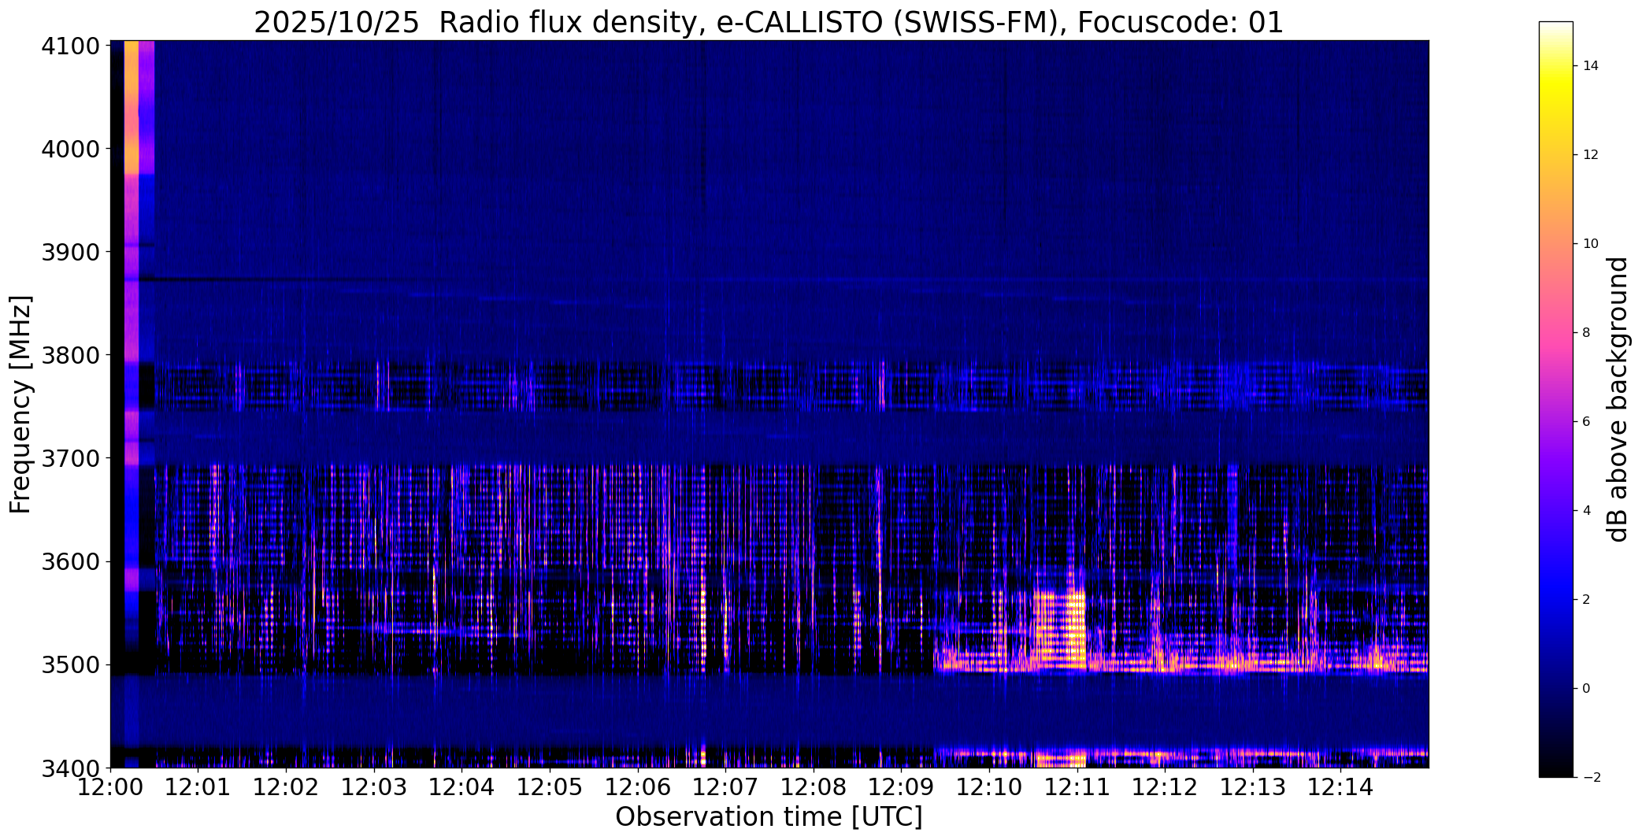Click the 12:14 time tick label
The height and width of the screenshot is (840, 1642).
click(x=1341, y=787)
